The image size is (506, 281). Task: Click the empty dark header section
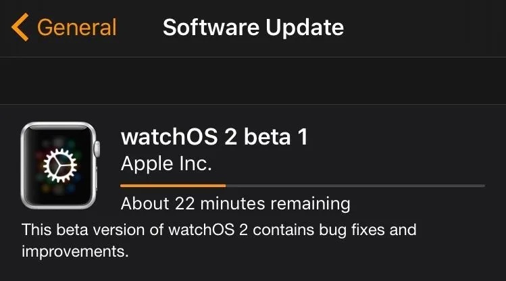(253, 80)
